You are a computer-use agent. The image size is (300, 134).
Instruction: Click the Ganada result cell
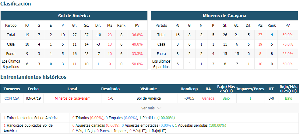coord(208,98)
